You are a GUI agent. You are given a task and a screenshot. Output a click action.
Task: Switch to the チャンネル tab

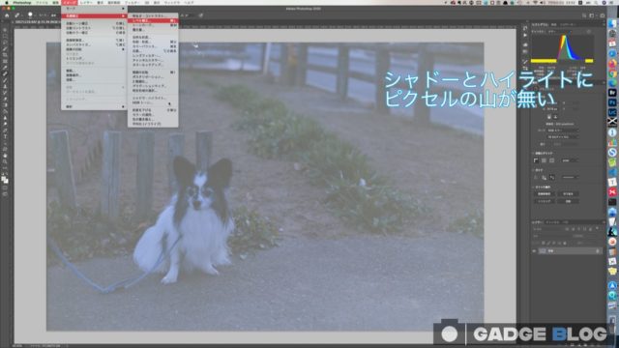pyautogui.click(x=552, y=222)
